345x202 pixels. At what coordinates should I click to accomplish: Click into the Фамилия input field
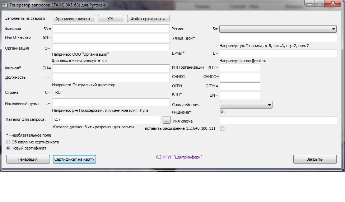[111, 29]
